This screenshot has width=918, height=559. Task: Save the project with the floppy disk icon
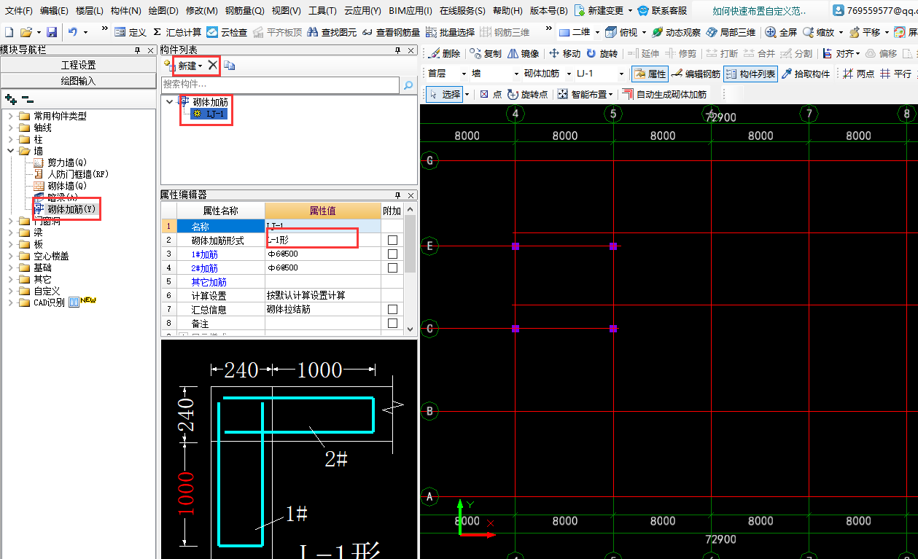coord(52,32)
